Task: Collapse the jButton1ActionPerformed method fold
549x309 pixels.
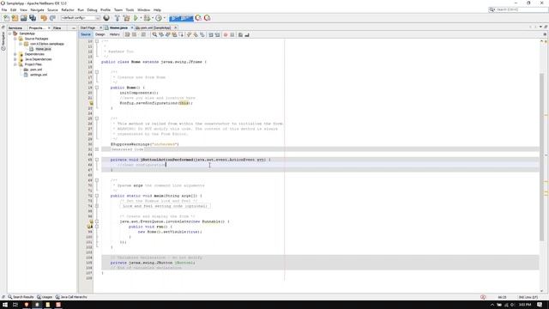Action: 97,160
